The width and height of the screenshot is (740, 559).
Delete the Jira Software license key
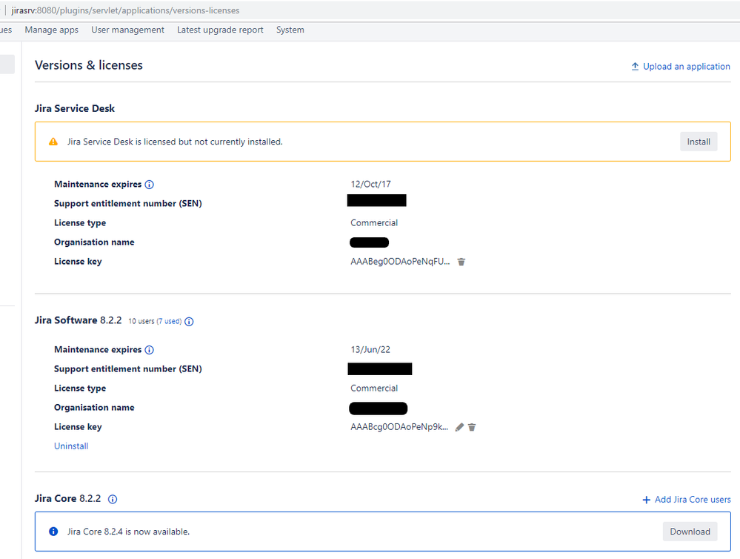[472, 427]
